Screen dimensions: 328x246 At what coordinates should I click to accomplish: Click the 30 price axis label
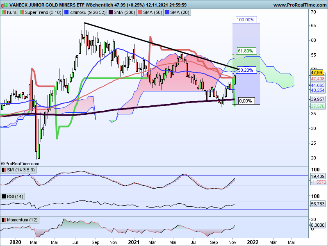(313, 128)
